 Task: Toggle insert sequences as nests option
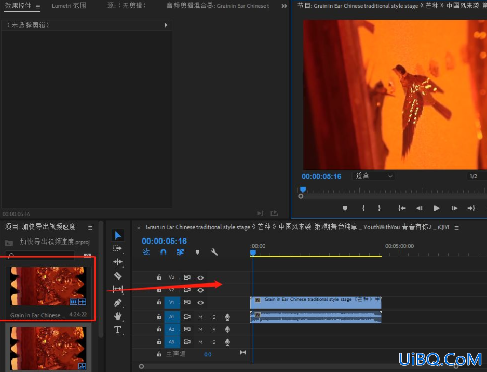(146, 252)
